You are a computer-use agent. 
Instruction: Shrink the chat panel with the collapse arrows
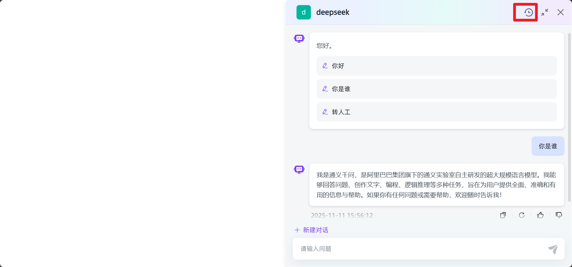click(x=545, y=12)
